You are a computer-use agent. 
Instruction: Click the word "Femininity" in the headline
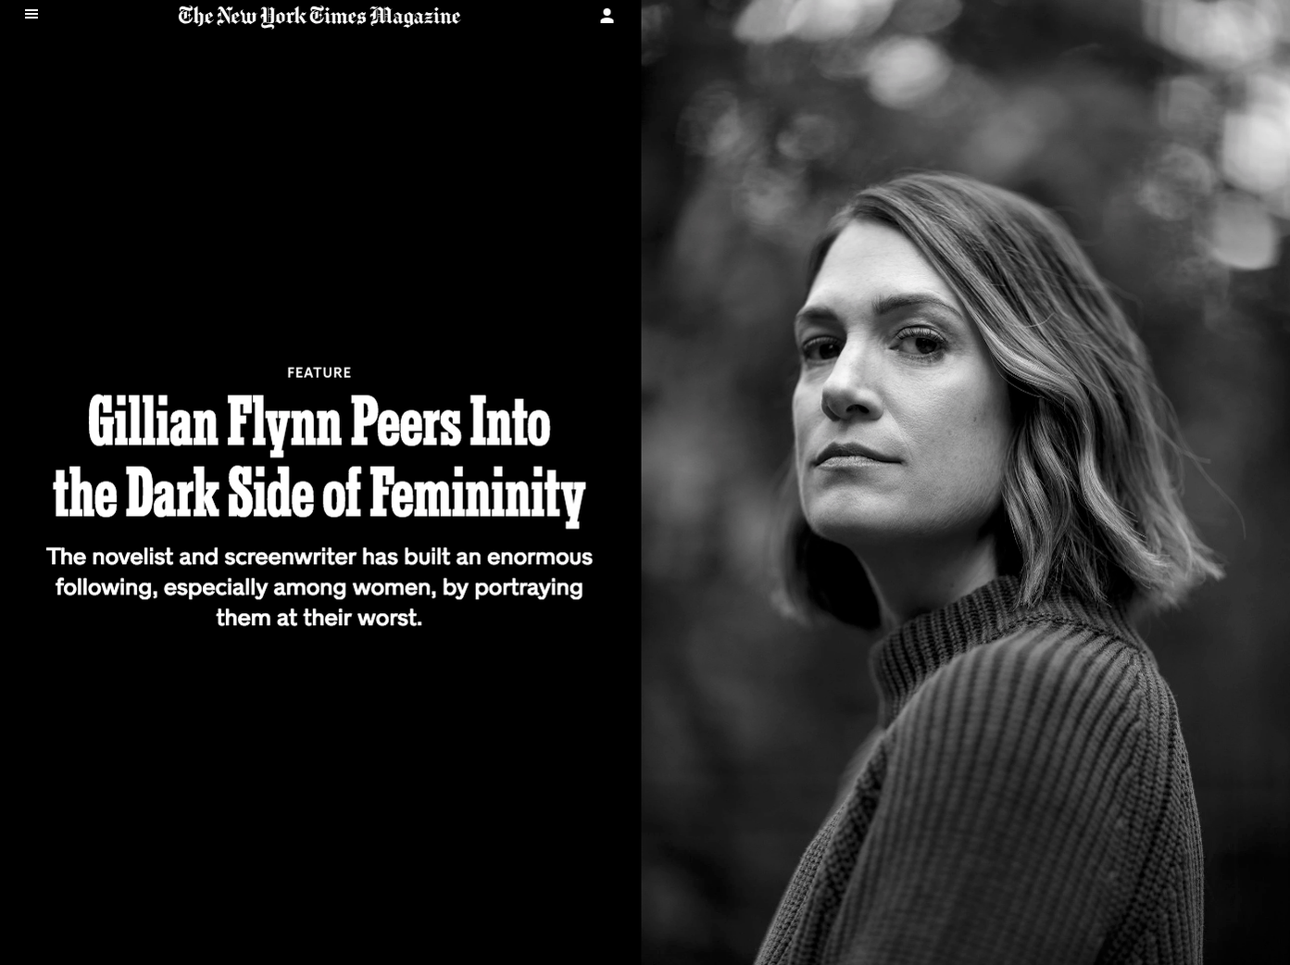(x=477, y=495)
